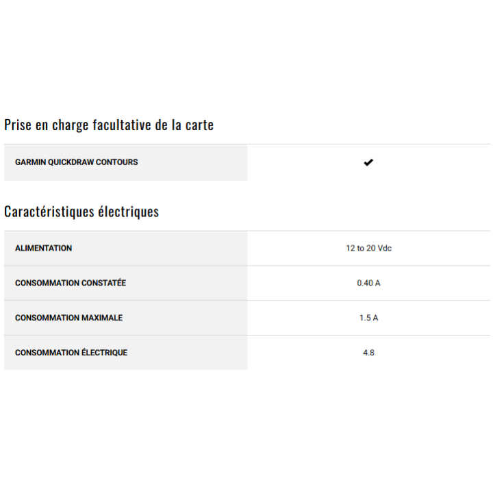Click the 'Prise en charge facultative' heading
Image resolution: width=493 pixels, height=493 pixels.
coord(109,125)
